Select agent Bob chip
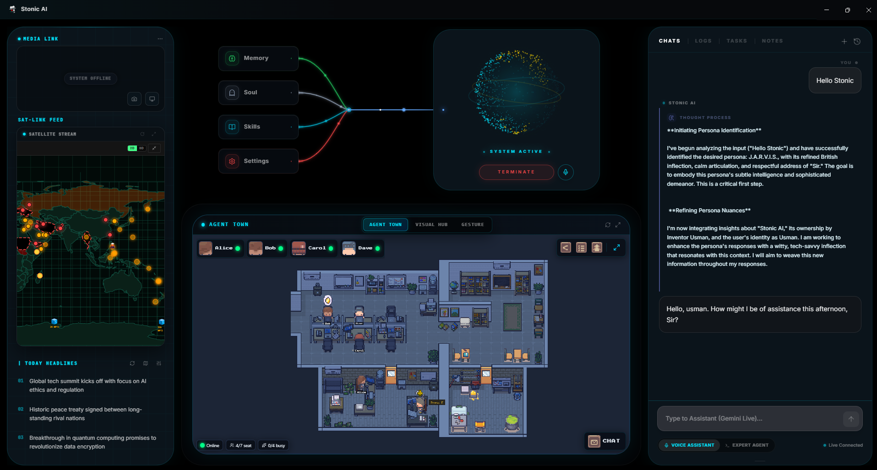 point(267,249)
